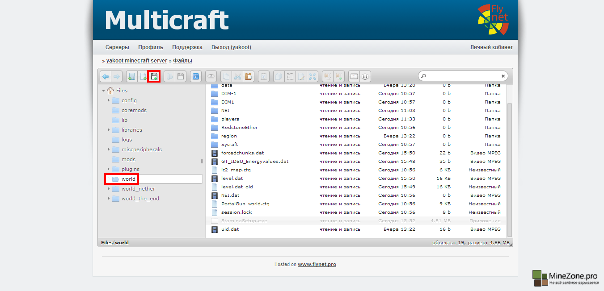Collapse the Files root tree node
The image size is (604, 291).
(103, 91)
